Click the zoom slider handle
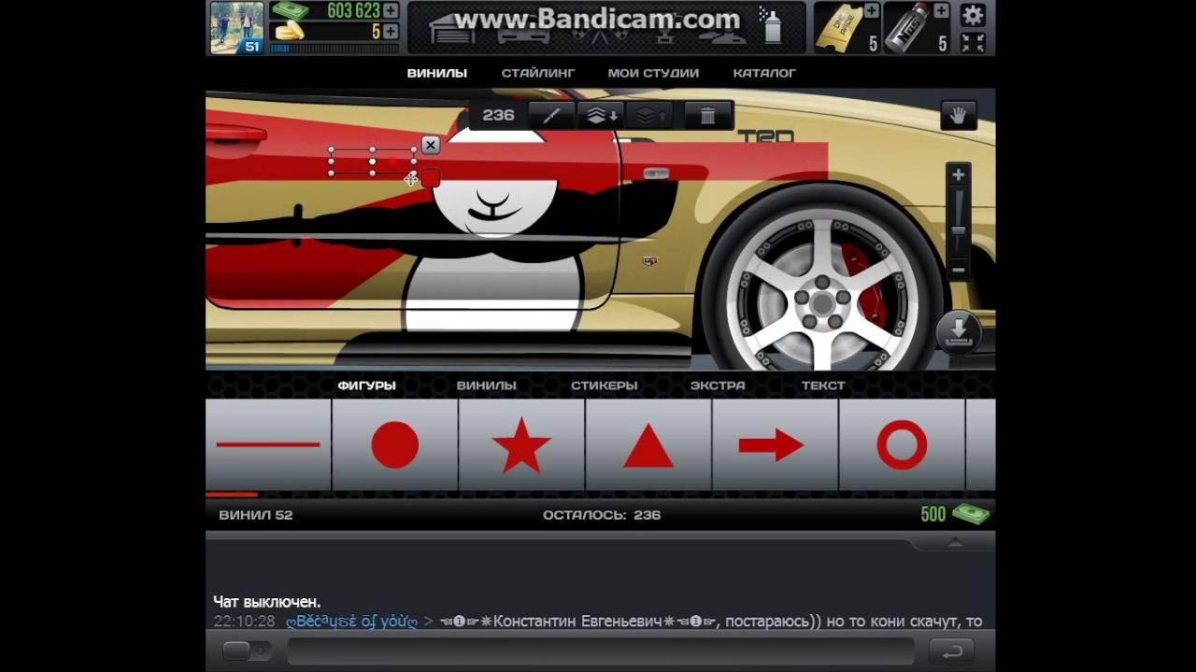Screen dimensions: 1196x672 [x=958, y=230]
